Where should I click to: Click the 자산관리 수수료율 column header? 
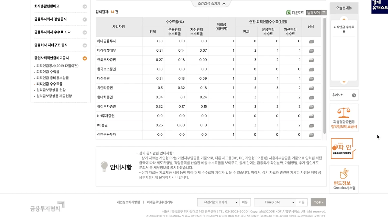click(197, 31)
